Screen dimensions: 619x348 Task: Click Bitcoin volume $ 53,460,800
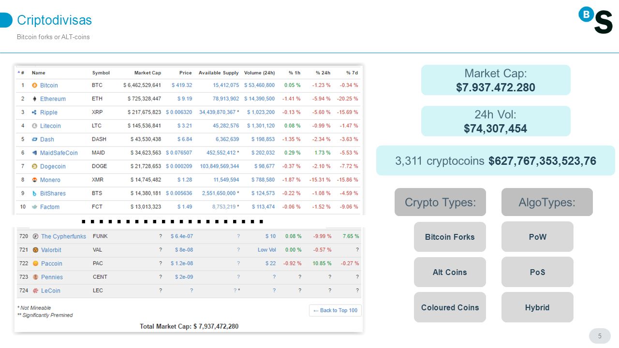click(x=259, y=85)
